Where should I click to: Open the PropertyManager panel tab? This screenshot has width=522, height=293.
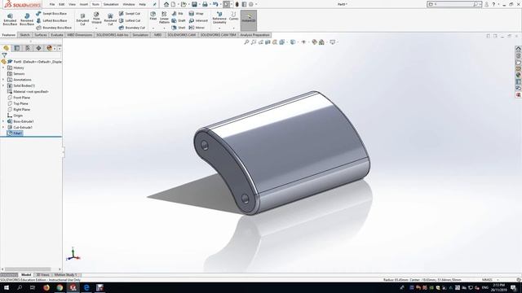click(x=16, y=48)
